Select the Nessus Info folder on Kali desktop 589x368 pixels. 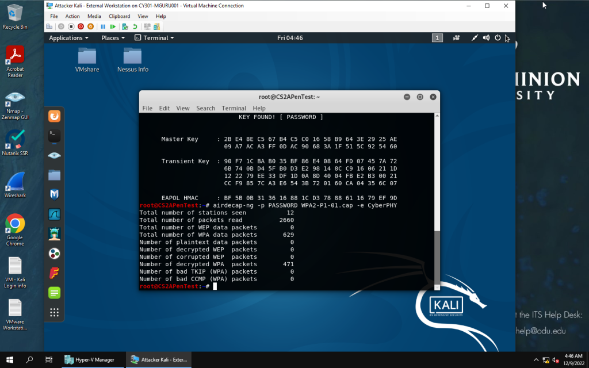[x=133, y=60]
